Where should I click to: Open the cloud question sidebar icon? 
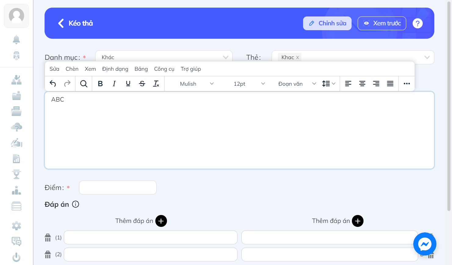pyautogui.click(x=16, y=127)
